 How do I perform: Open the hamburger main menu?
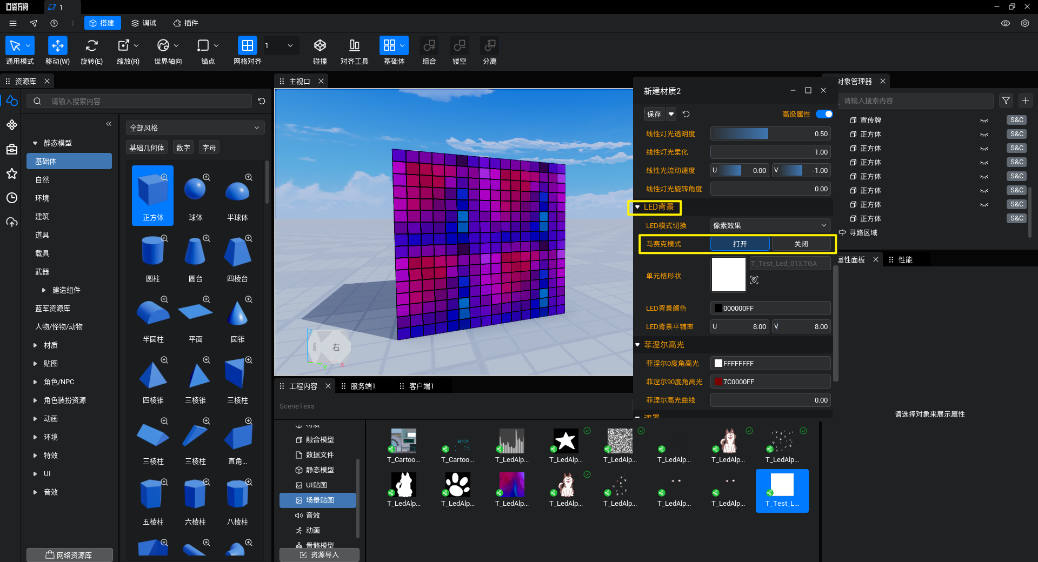13,23
